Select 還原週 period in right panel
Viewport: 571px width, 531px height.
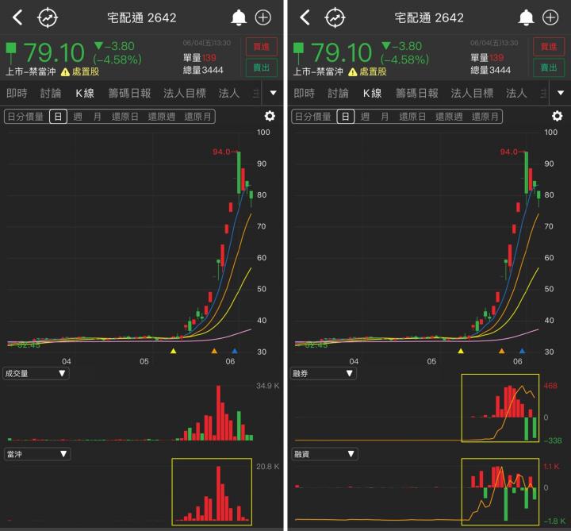coord(449,117)
